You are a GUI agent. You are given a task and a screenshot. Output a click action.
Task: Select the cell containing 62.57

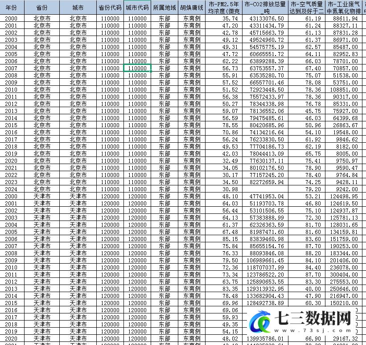(307, 47)
